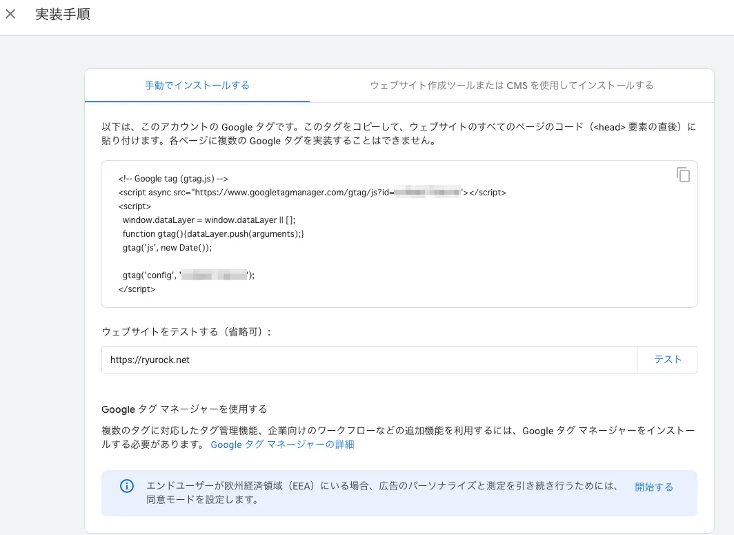The width and height of the screenshot is (734, 535).
Task: Click the Google タグ マネージャーを使用する heading
Action: [184, 409]
